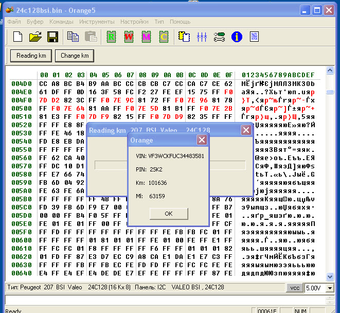Click the blue text document toolbar icon

click(254, 37)
